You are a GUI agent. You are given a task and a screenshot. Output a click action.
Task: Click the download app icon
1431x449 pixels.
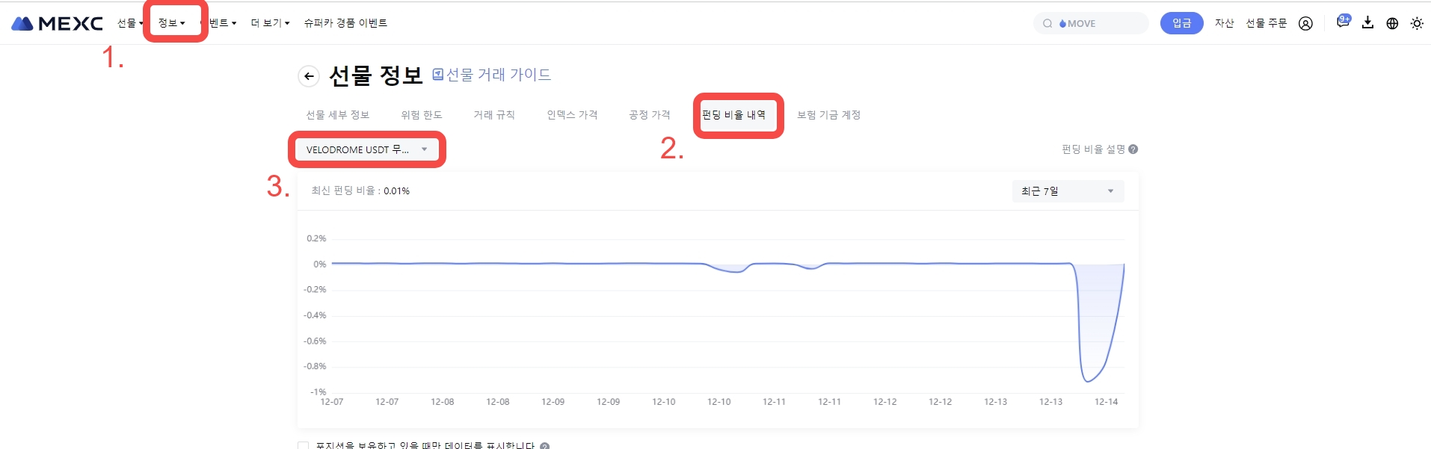tap(1367, 22)
